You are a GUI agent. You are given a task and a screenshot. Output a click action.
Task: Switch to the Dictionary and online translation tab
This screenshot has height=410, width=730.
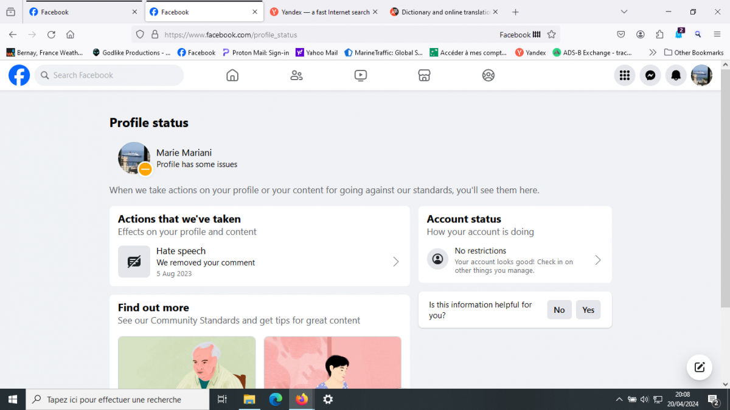point(443,12)
